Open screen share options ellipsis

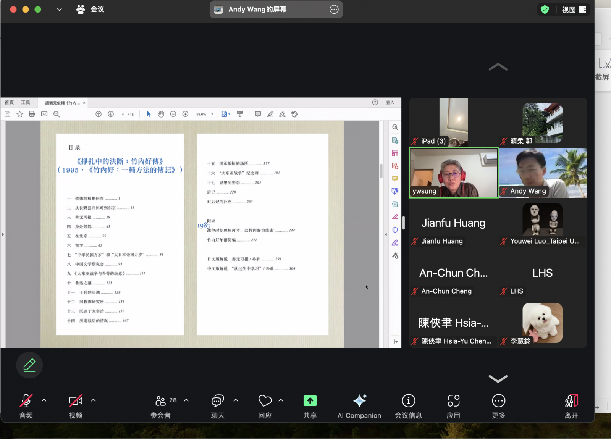(x=334, y=10)
